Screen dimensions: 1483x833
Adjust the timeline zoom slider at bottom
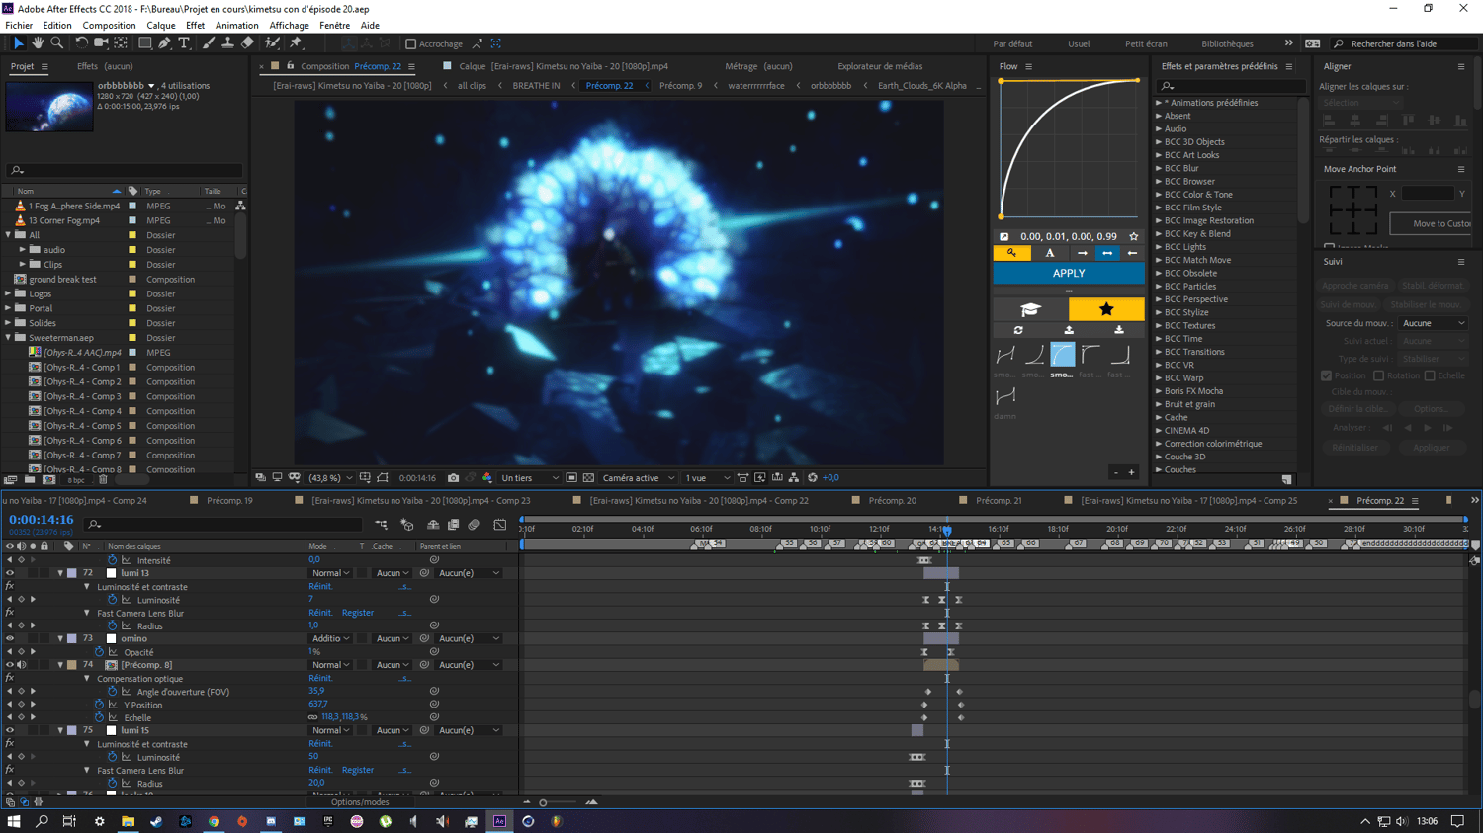[x=543, y=802]
